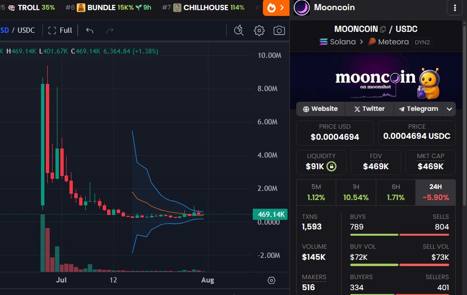
Task: Copy the MOONCOIN token address
Action: pos(383,29)
